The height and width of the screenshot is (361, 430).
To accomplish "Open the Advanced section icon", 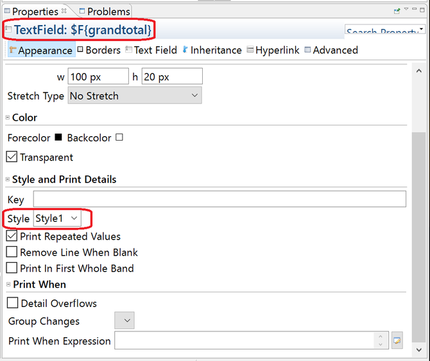I will (307, 49).
